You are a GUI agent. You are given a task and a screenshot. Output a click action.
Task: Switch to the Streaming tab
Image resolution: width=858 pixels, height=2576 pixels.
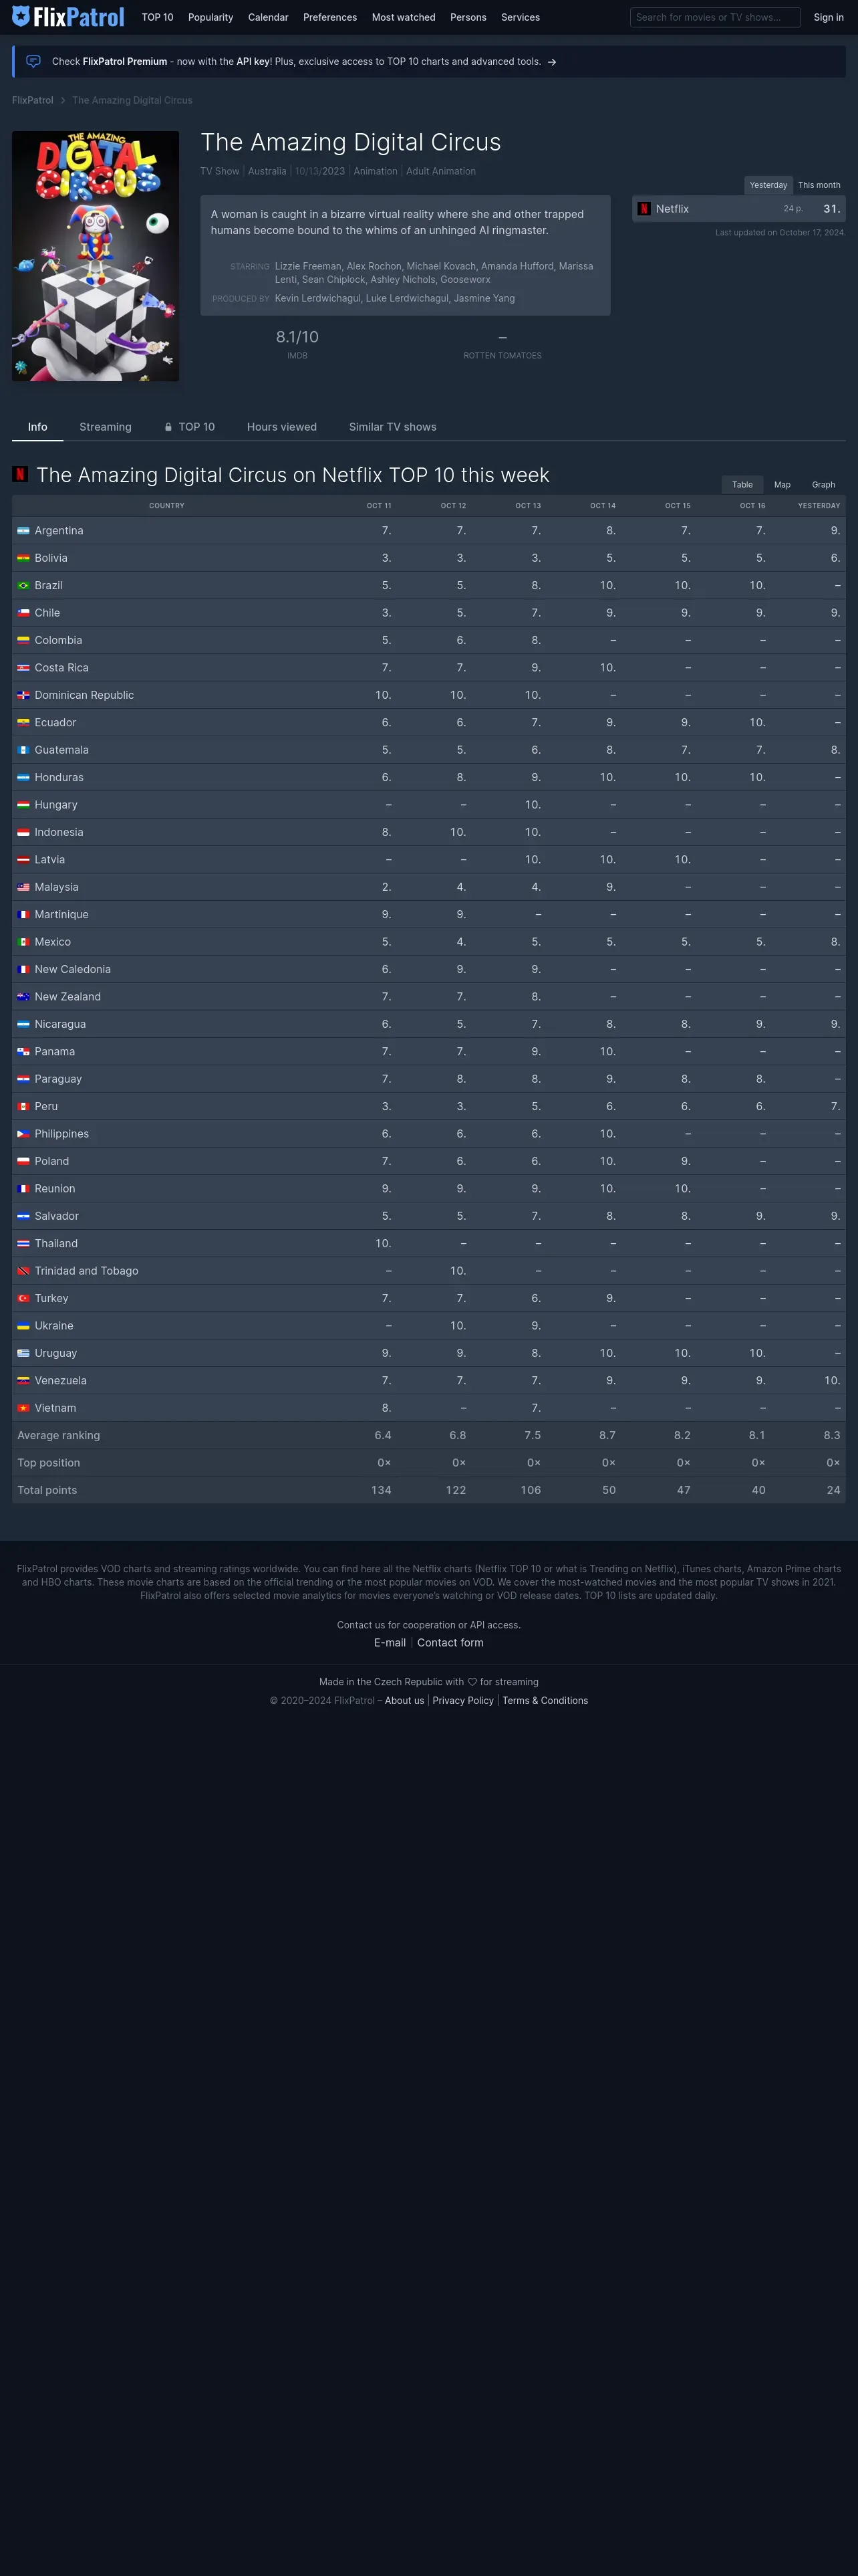(105, 427)
